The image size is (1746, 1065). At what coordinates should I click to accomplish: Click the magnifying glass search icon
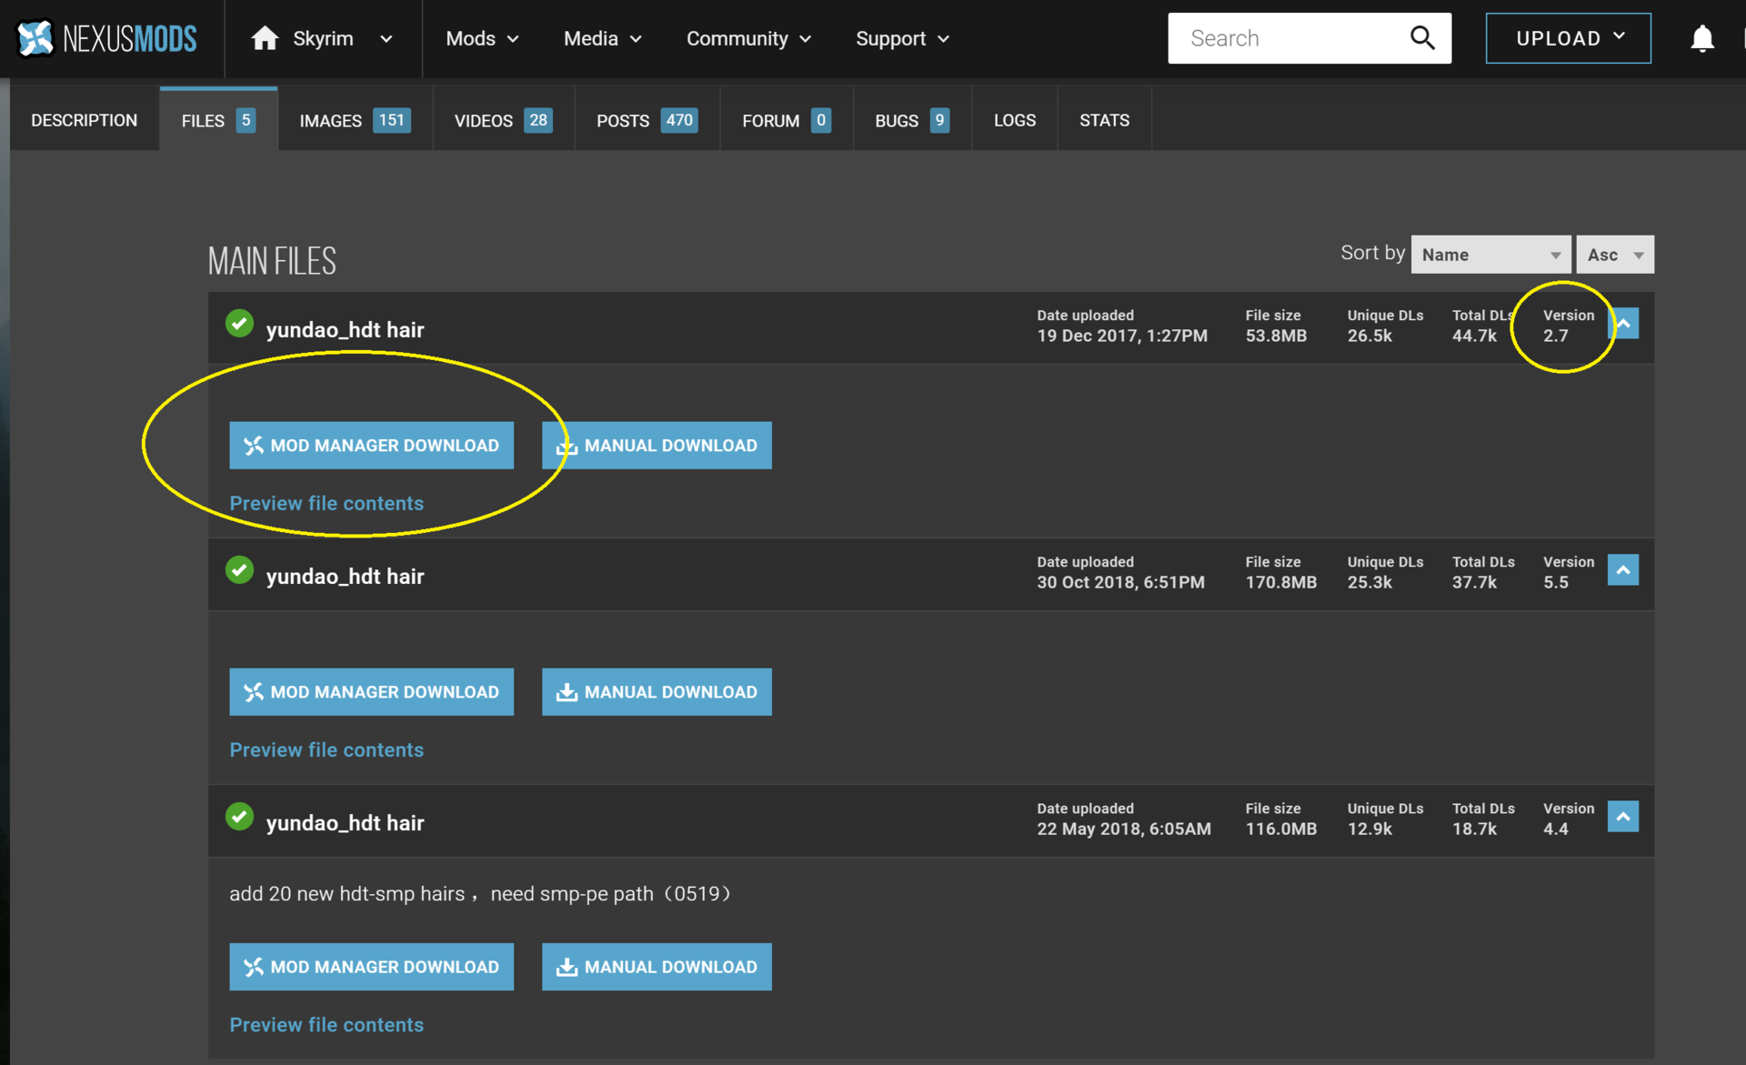click(1422, 38)
